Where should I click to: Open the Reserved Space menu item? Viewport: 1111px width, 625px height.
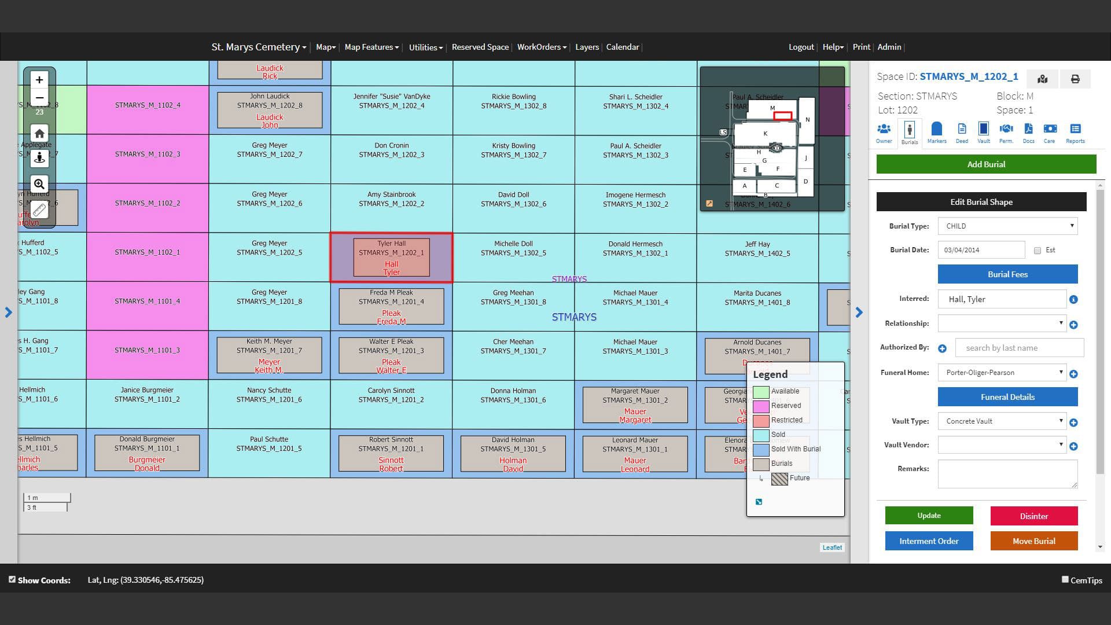[x=480, y=47]
